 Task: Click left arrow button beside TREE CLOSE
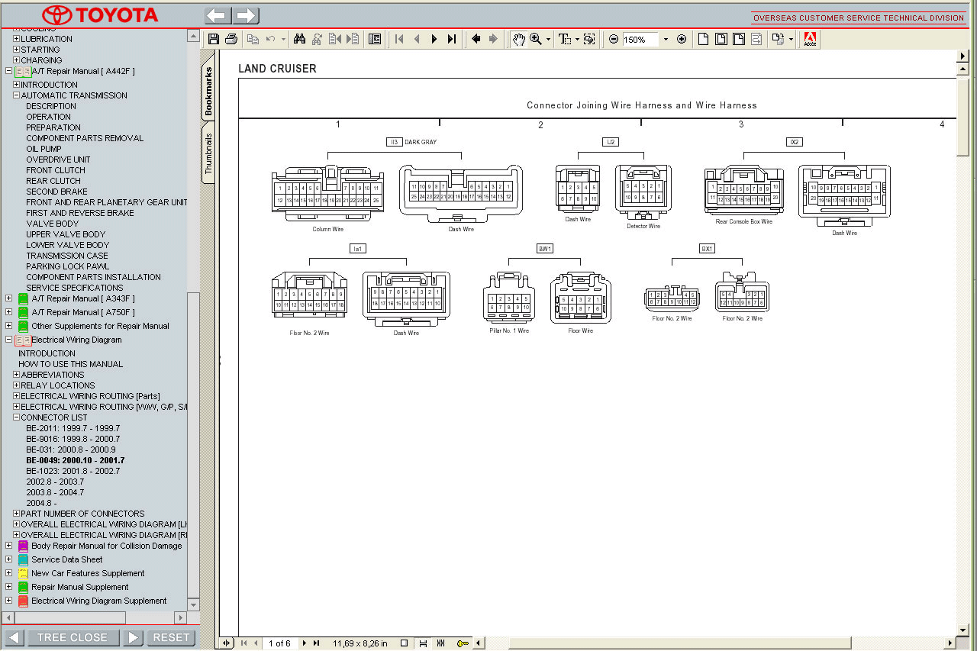(x=15, y=637)
